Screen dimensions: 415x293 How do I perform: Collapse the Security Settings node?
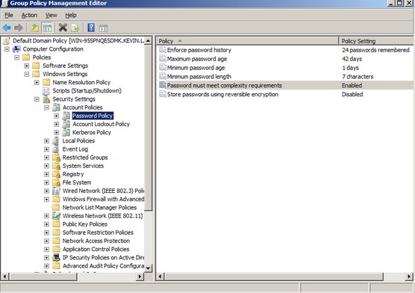click(x=37, y=99)
